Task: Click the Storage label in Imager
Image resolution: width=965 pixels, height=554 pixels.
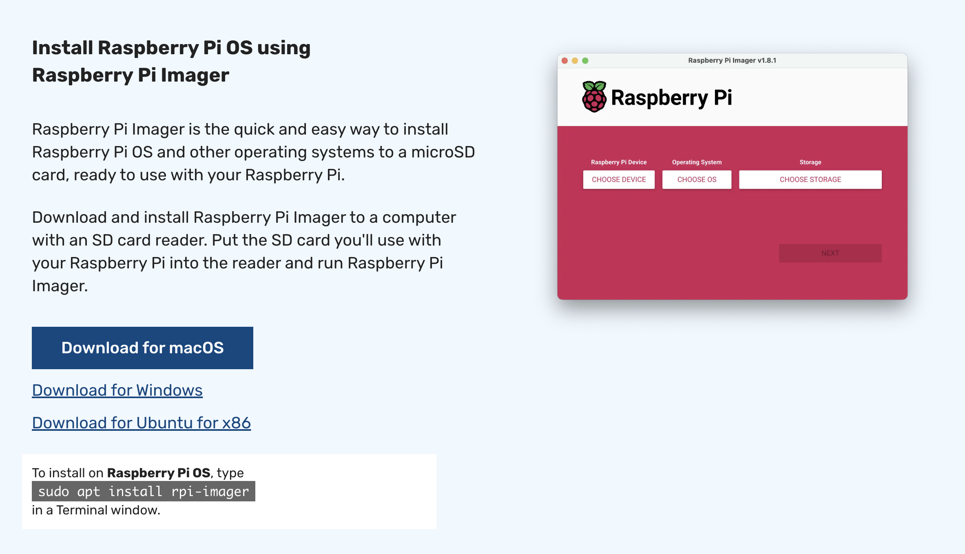Action: coord(810,162)
